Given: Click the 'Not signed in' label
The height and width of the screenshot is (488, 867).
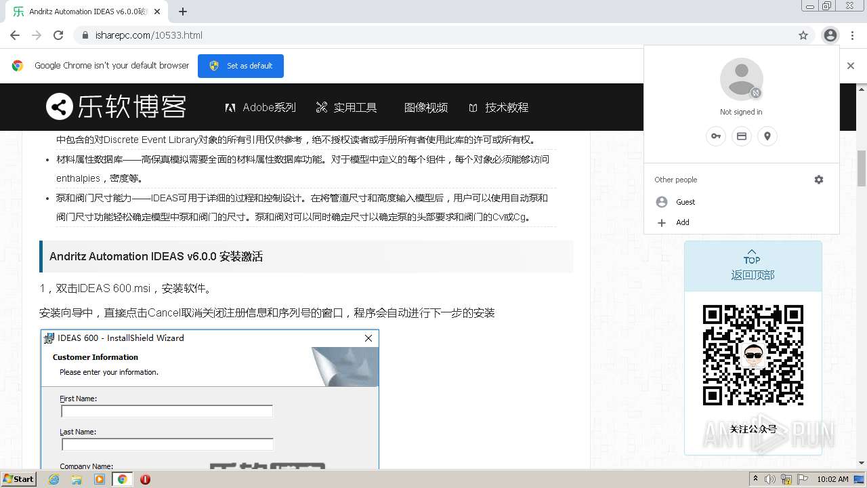Looking at the screenshot, I should (741, 112).
